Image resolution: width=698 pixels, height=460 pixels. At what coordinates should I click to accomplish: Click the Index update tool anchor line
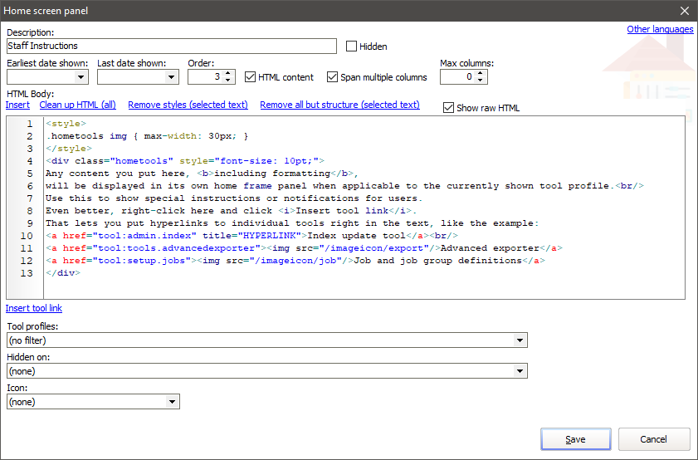click(251, 236)
